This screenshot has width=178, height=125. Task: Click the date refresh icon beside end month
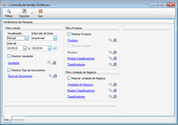(55, 48)
